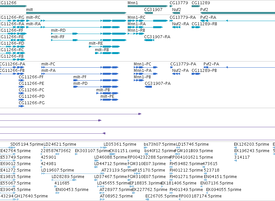Click the EK094055.5prime EST label
This screenshot has width=275, height=201.
224,190
